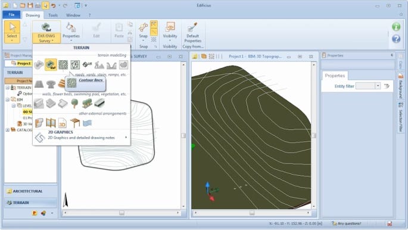The height and width of the screenshot is (230, 408).
Task: Select the pergola table icon
Action: tap(75, 123)
